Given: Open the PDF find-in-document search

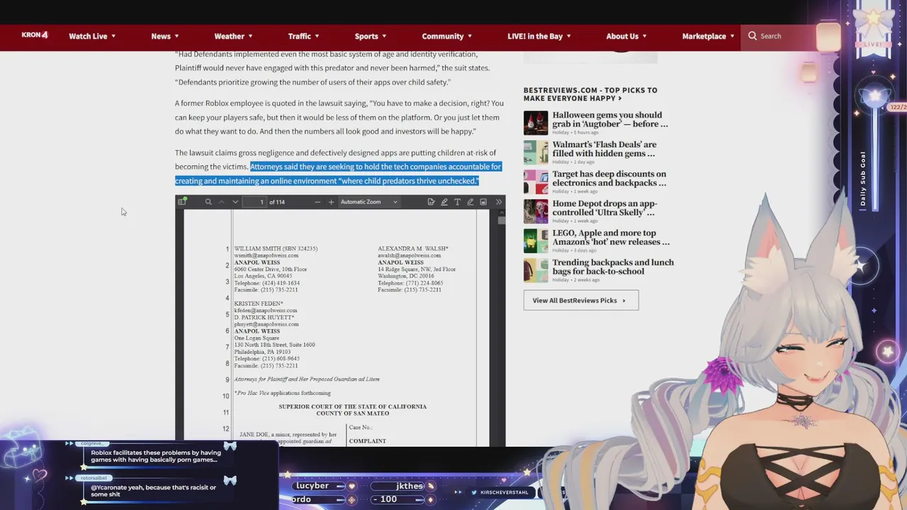Looking at the screenshot, I should pyautogui.click(x=208, y=202).
